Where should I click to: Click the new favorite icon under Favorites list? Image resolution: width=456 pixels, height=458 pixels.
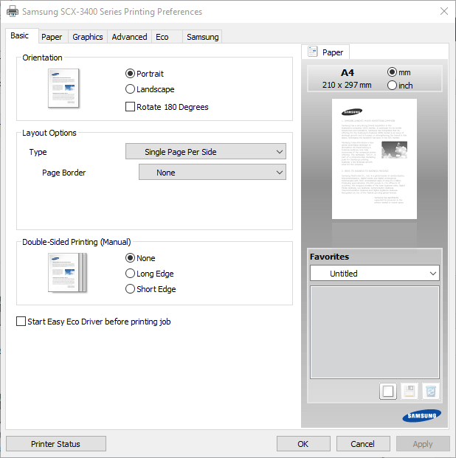click(x=388, y=391)
